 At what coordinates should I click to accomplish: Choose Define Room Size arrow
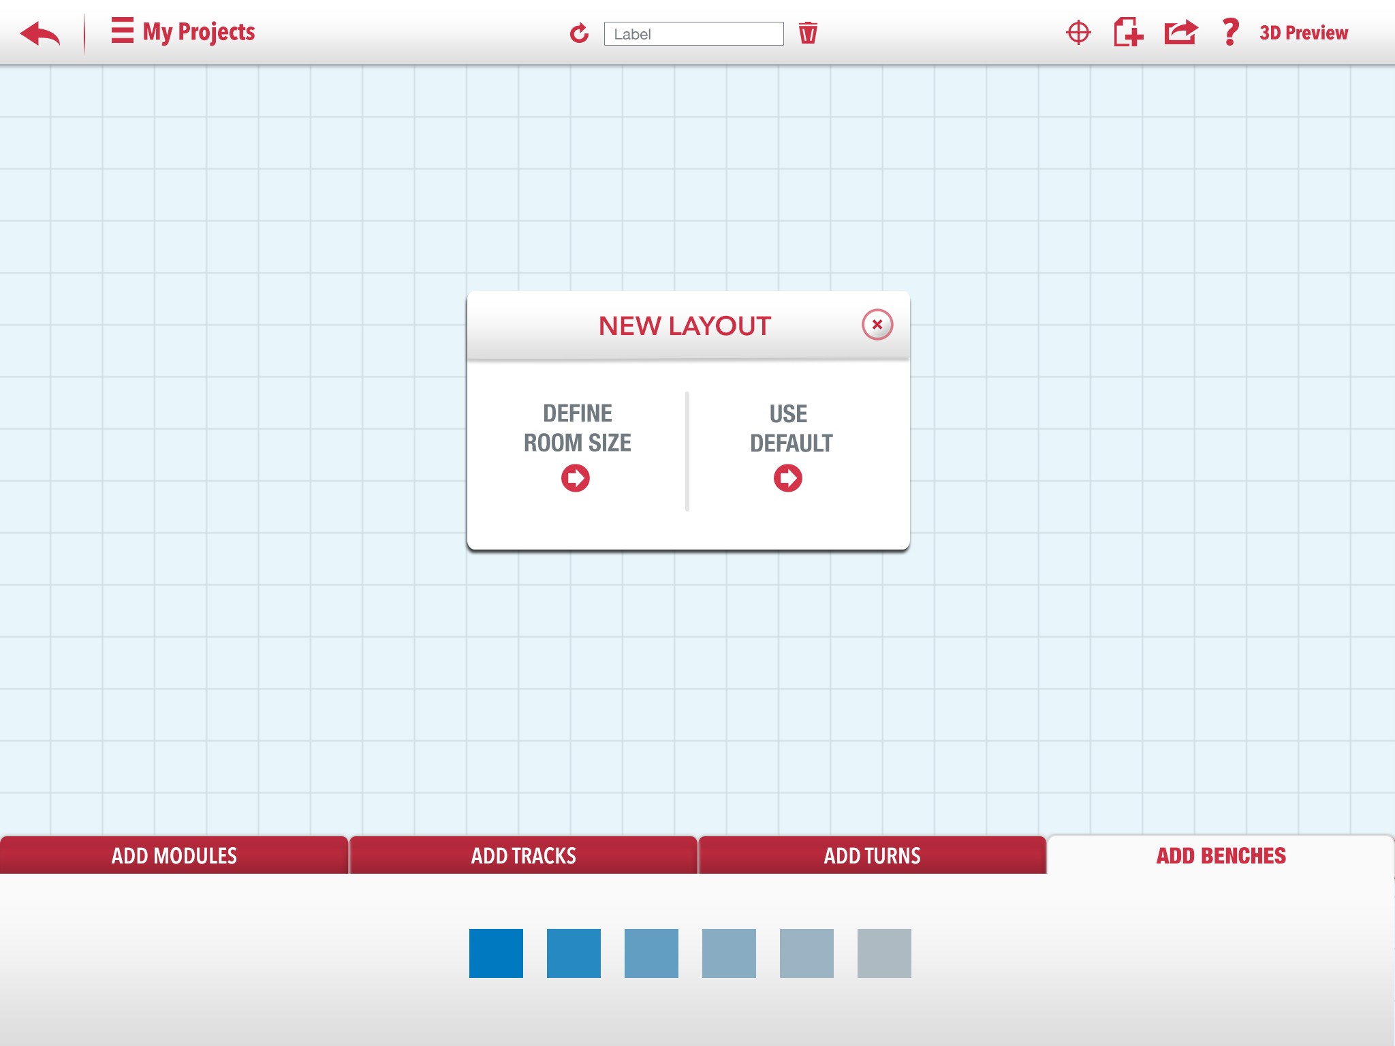(x=576, y=478)
